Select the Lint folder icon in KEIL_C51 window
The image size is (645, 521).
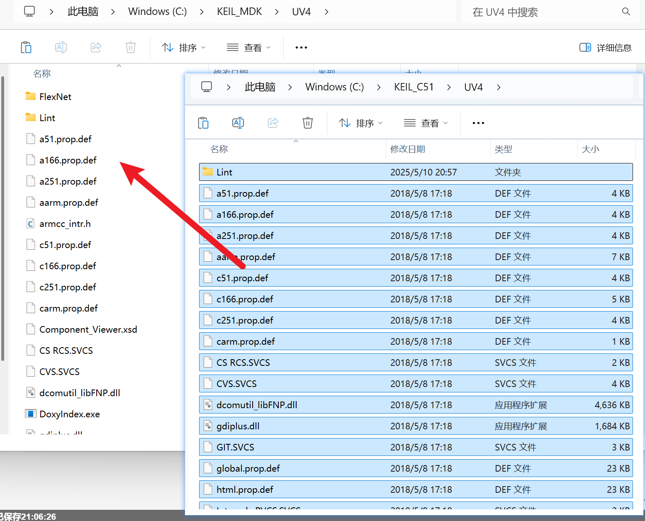pyautogui.click(x=207, y=172)
